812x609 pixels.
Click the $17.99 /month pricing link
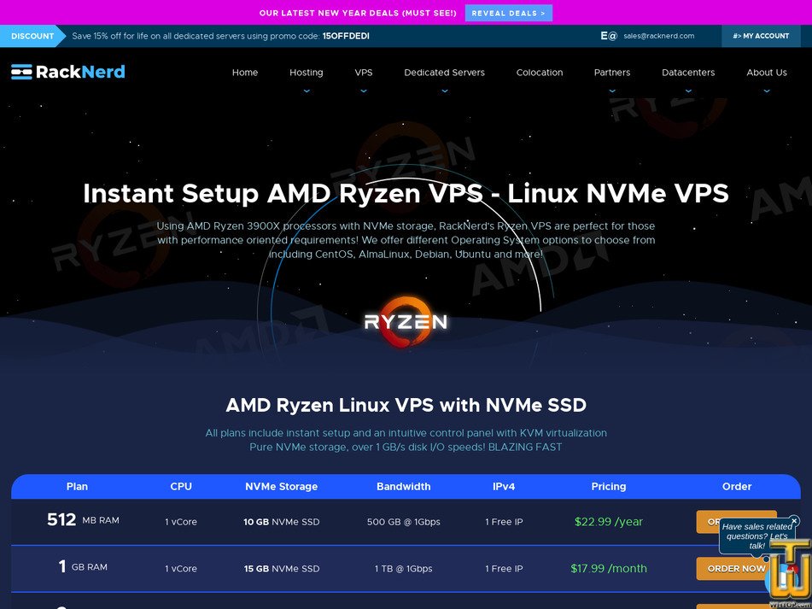(608, 568)
